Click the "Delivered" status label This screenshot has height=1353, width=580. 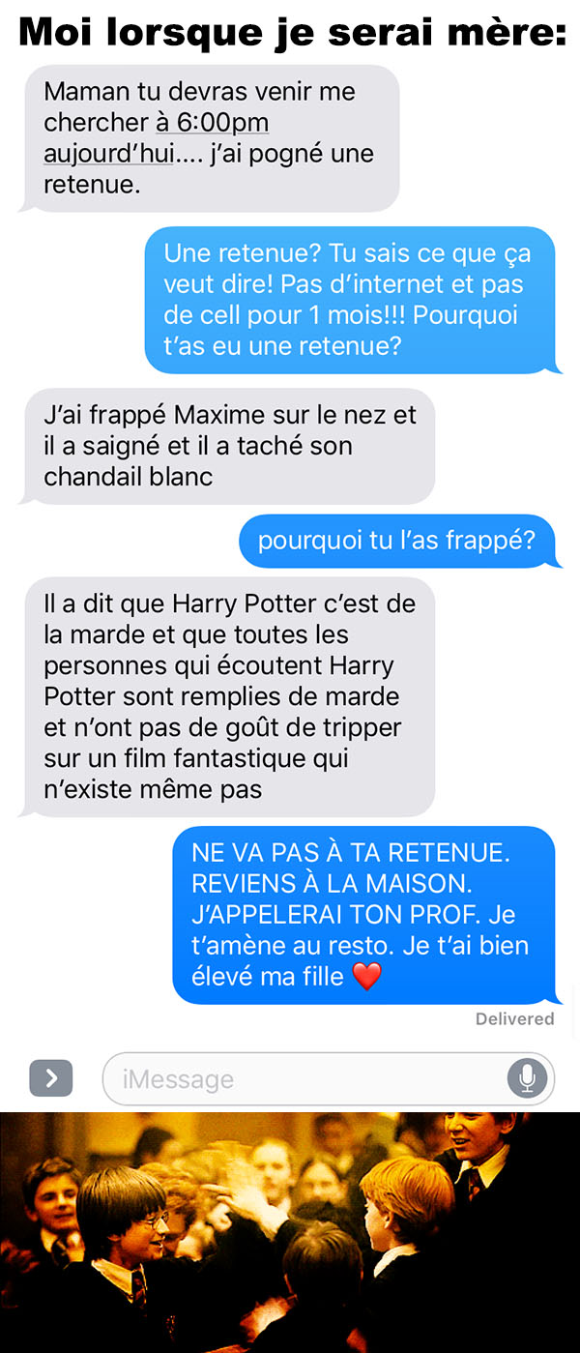coord(514,1019)
